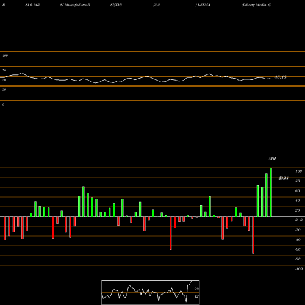Screen dimensions: 305x305
Task: Click the 'Liberty Media C' company name text
Action: click(256, 5)
